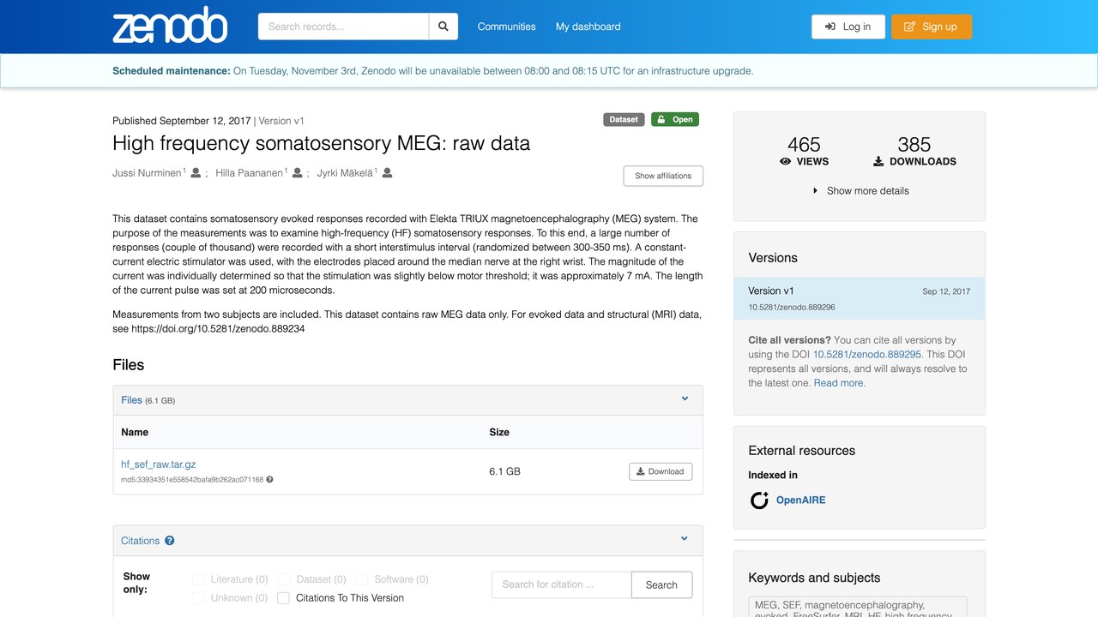Click the md5 checksum text
This screenshot has height=617, width=1098.
point(192,480)
